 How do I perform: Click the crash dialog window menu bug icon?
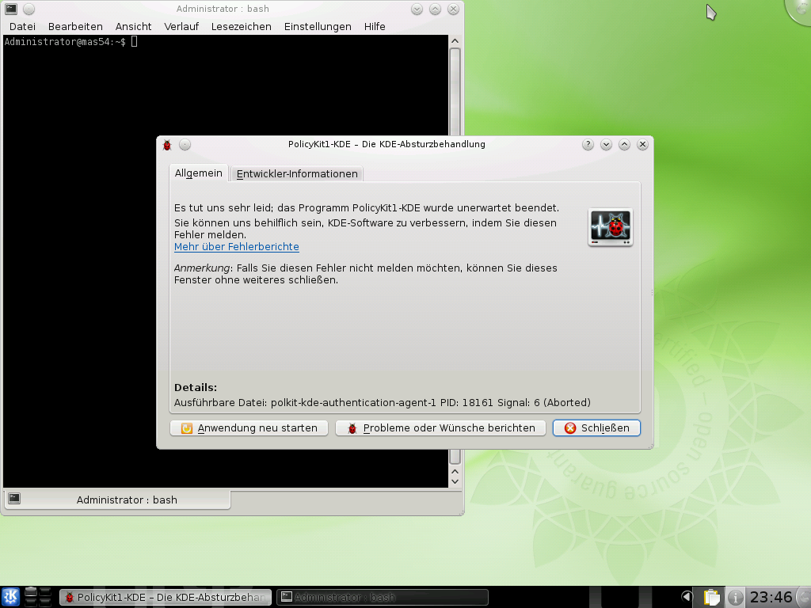coord(167,145)
